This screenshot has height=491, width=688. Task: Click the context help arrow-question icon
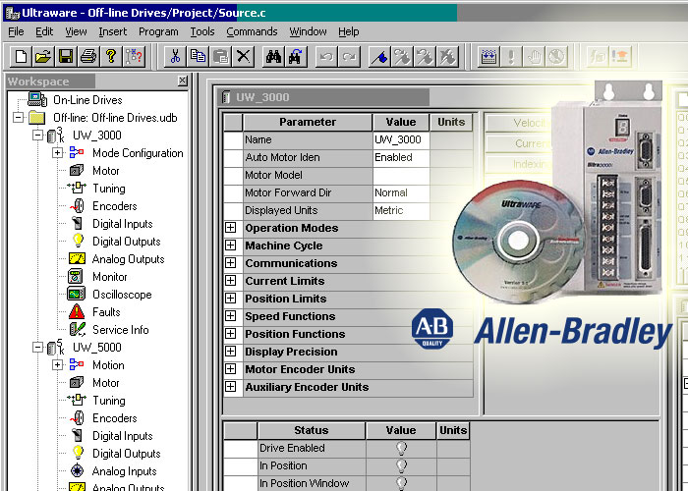134,57
